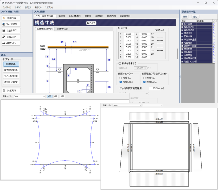
Task: Click the vertical scrollbar of the input panel
Action: click(177, 54)
